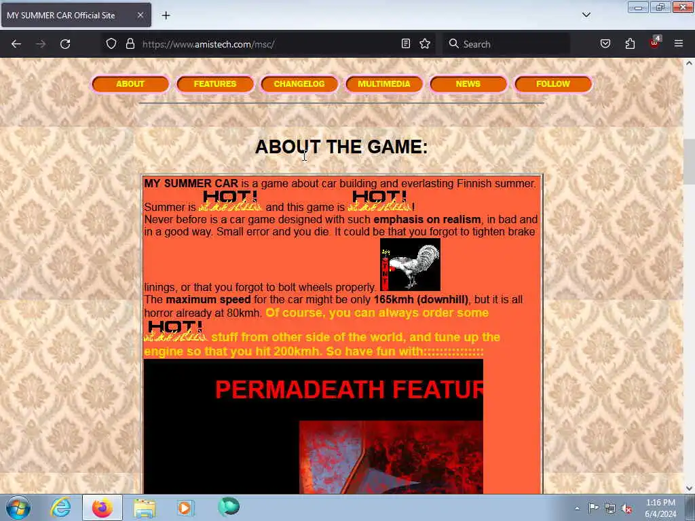Close the MY SUMMER CAR tab

tap(140, 15)
